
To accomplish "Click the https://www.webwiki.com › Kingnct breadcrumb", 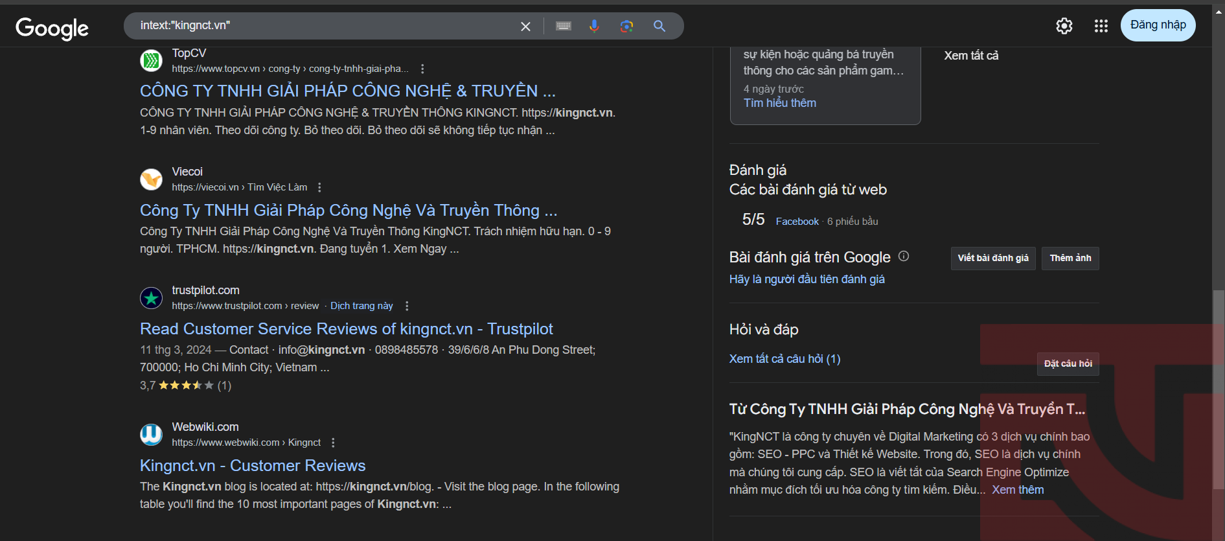I will [x=246, y=443].
